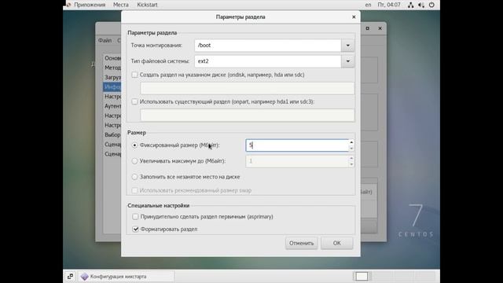
Task: Close the background Kickstart window
Action: point(380,28)
